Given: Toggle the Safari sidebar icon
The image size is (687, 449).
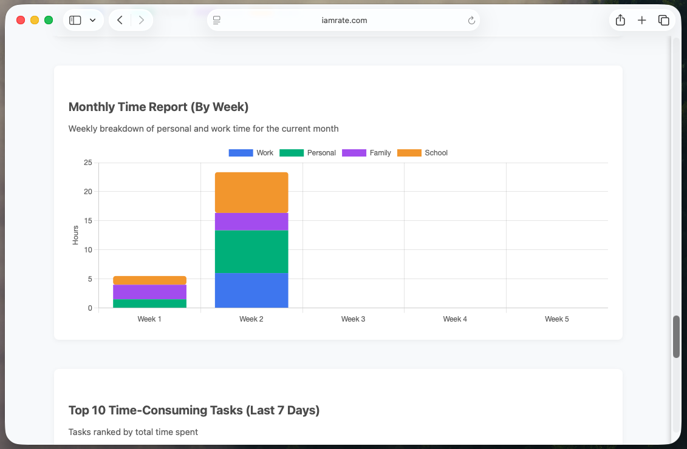Looking at the screenshot, I should coord(75,20).
